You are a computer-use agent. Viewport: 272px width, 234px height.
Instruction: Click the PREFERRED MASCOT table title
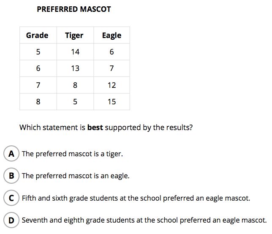click(74, 9)
